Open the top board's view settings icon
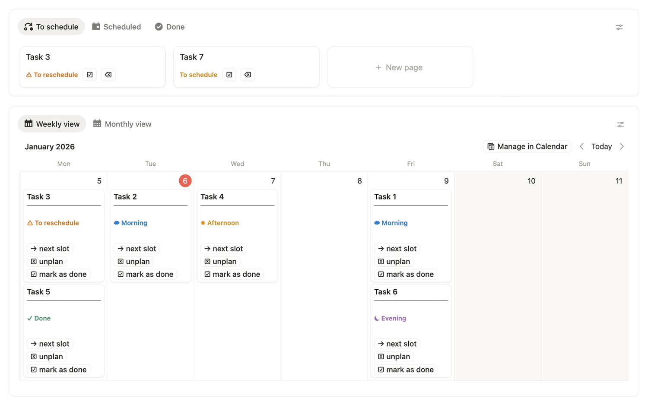Image resolution: width=648 pixels, height=405 pixels. click(x=619, y=27)
